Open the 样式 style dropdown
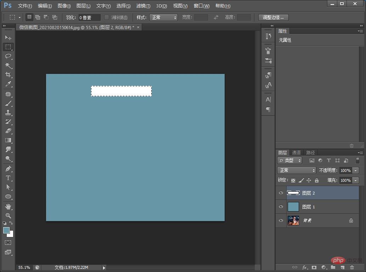The image size is (366, 272). (x=163, y=17)
